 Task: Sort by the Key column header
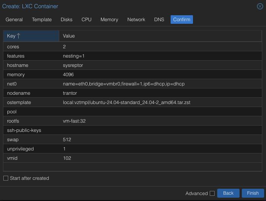(x=31, y=36)
